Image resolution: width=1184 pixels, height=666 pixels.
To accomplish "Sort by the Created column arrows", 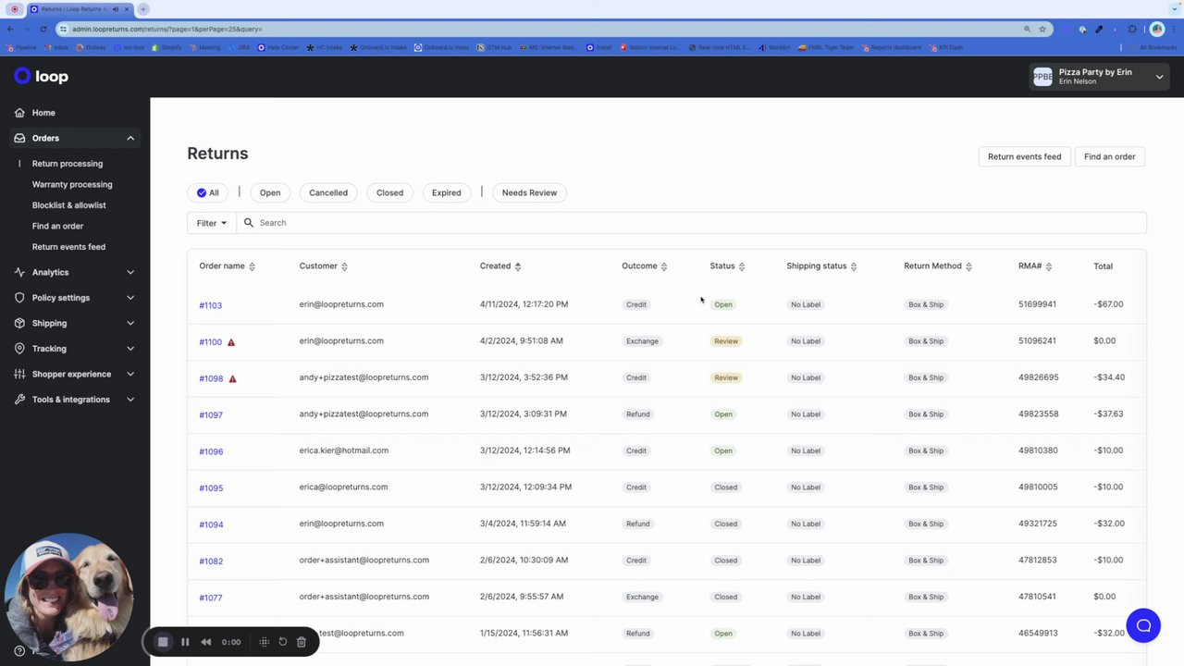I will tap(517, 266).
